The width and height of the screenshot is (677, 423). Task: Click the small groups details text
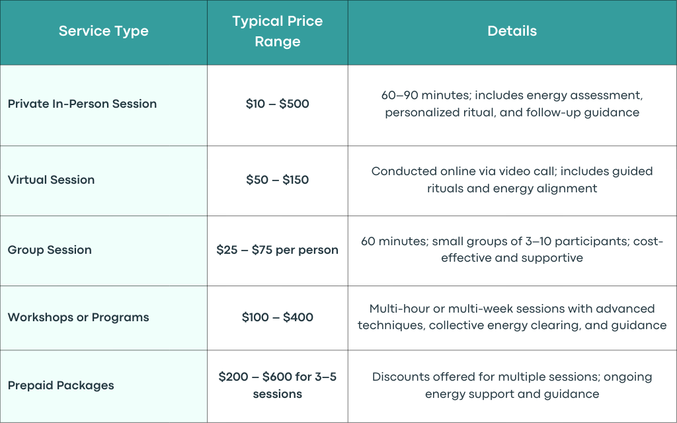point(512,249)
